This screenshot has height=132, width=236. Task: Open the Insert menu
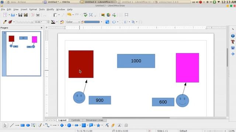pyautogui.click(x=24, y=10)
